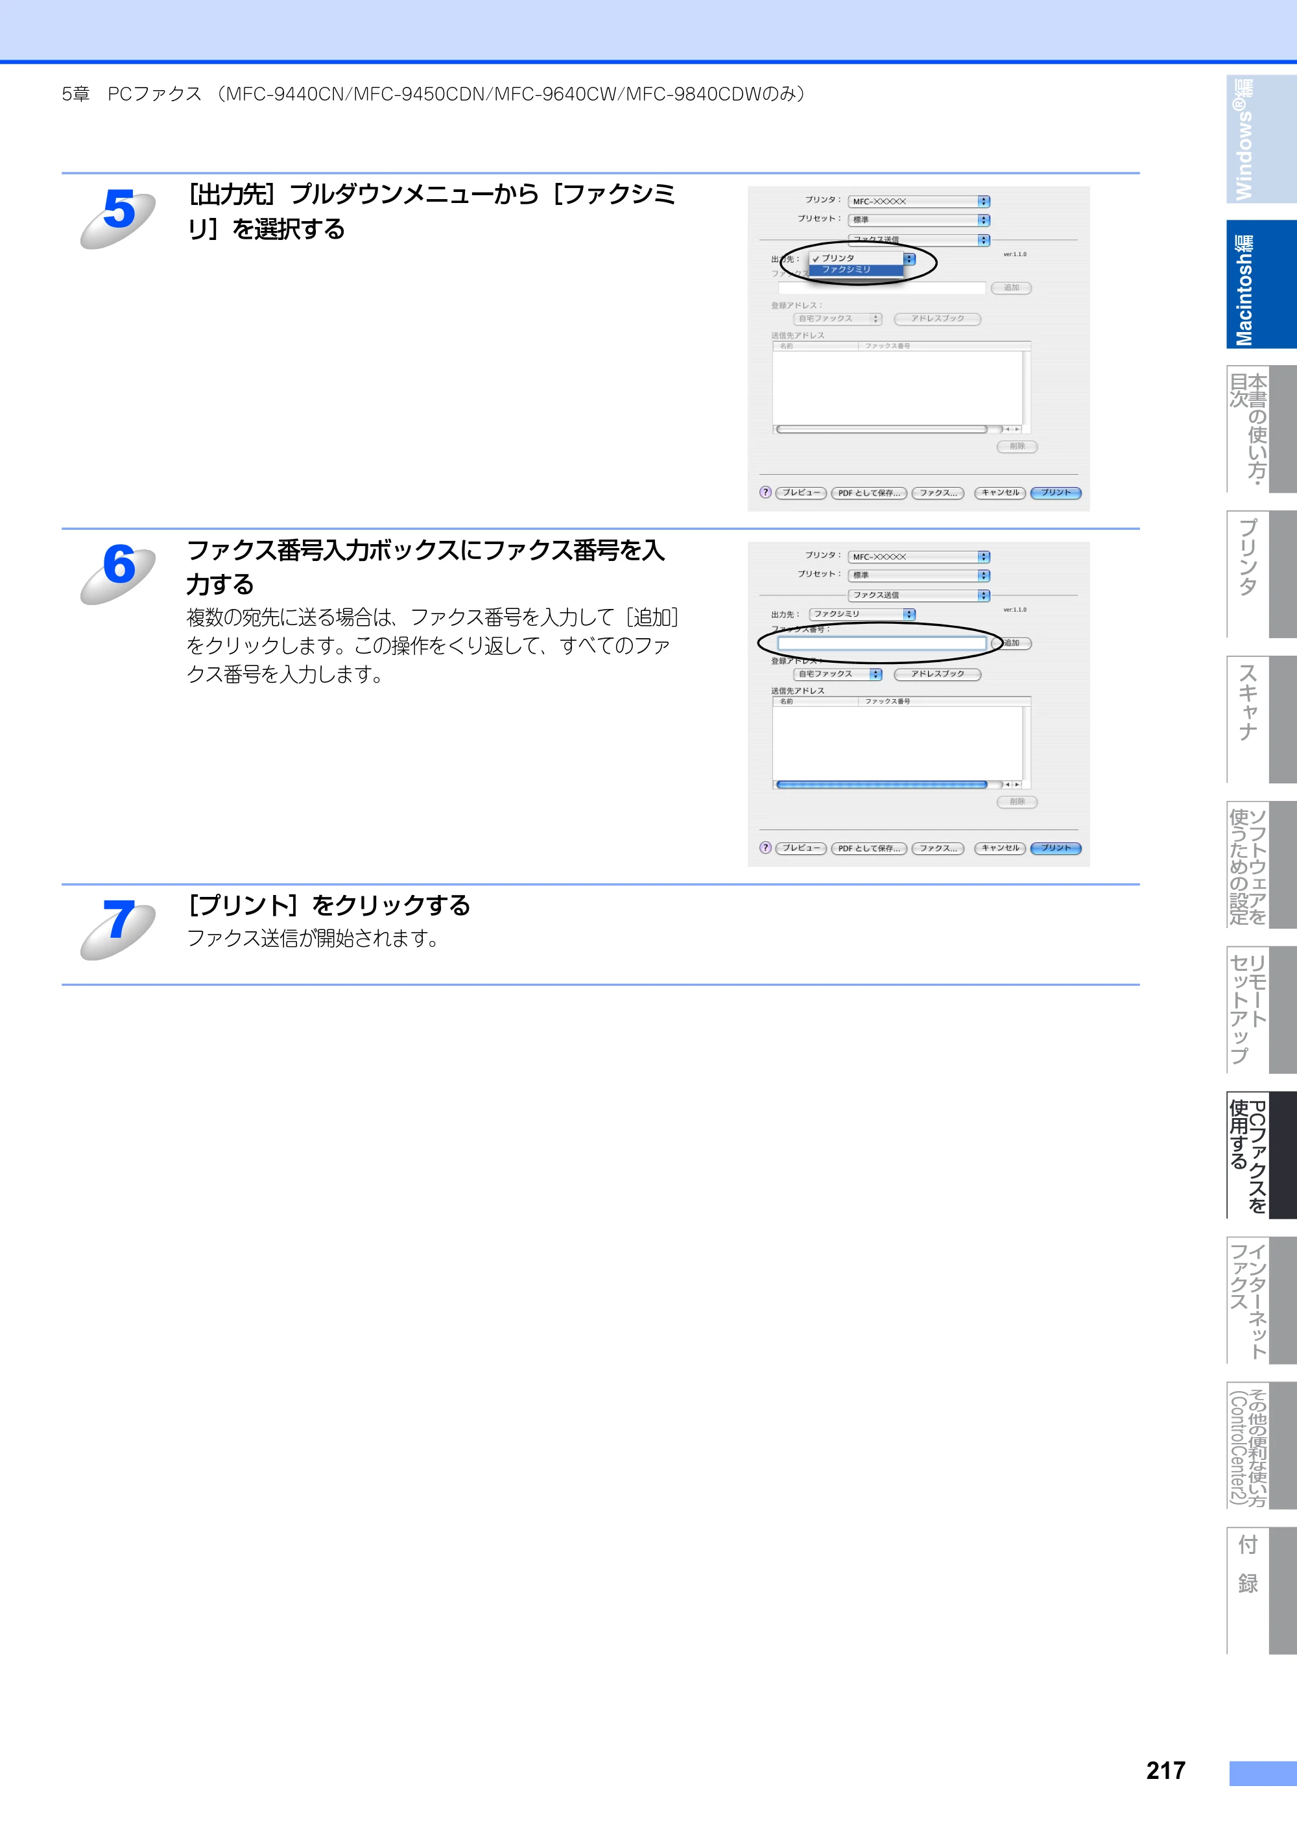Viewport: 1297px width, 1836px height.
Task: Select the checked プリンタ entry in the 出力先 menu
Action: [855, 258]
